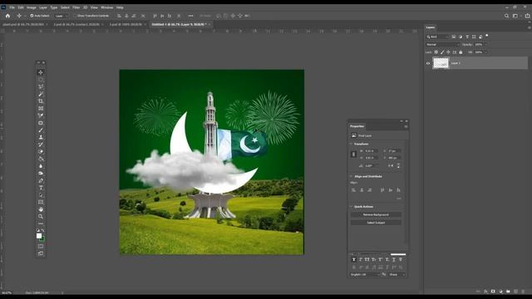The width and height of the screenshot is (532, 299).
Task: Click the Layer 1 thumbnail
Action: pos(441,63)
